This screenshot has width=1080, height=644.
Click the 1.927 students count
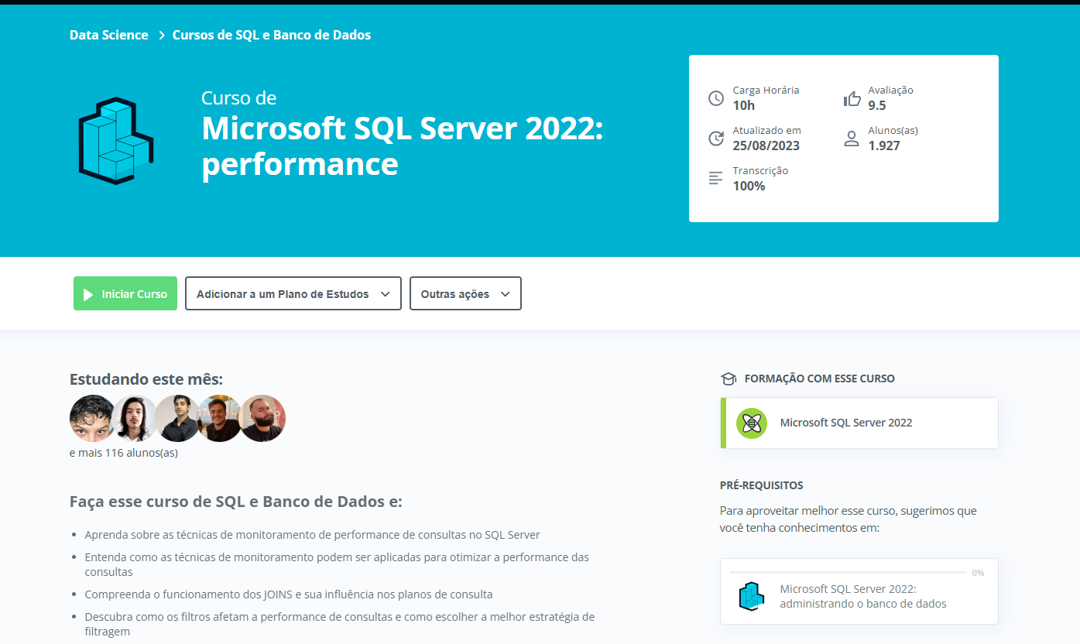(x=884, y=146)
